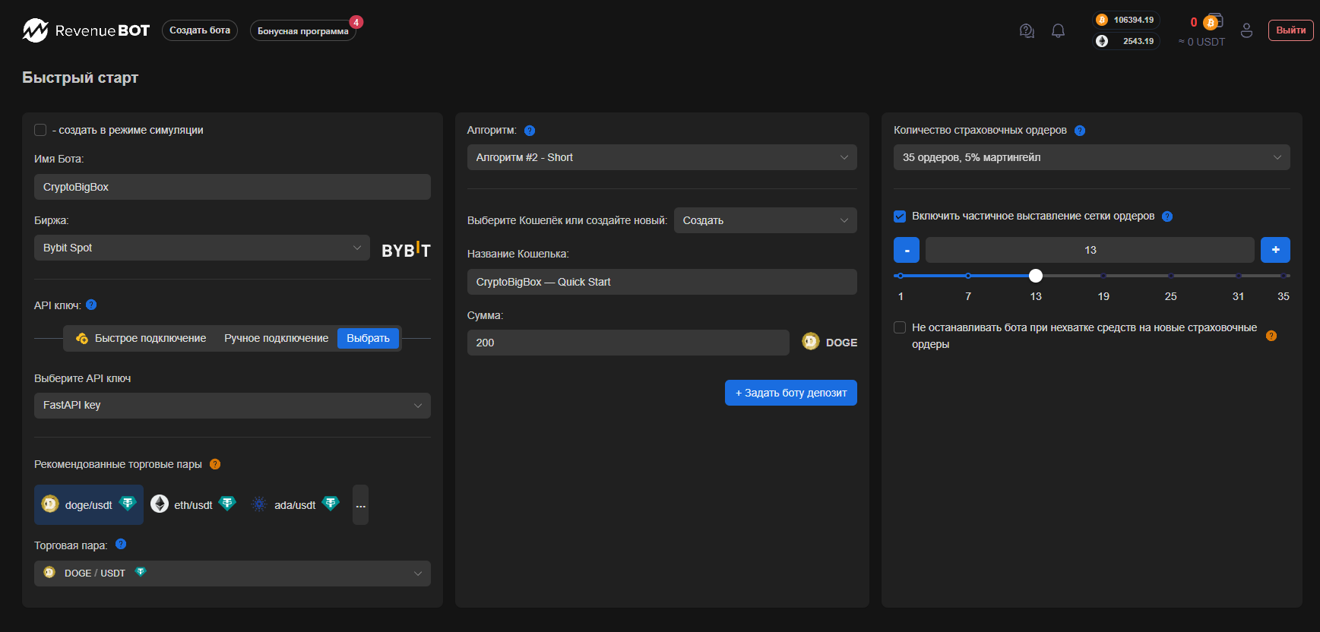Screen dimensions: 1320x632
Task: Show help for Алгоритм
Action: pyautogui.click(x=530, y=131)
